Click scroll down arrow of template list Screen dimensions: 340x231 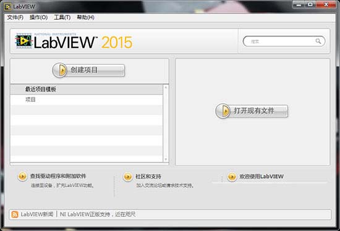pyautogui.click(x=166, y=159)
